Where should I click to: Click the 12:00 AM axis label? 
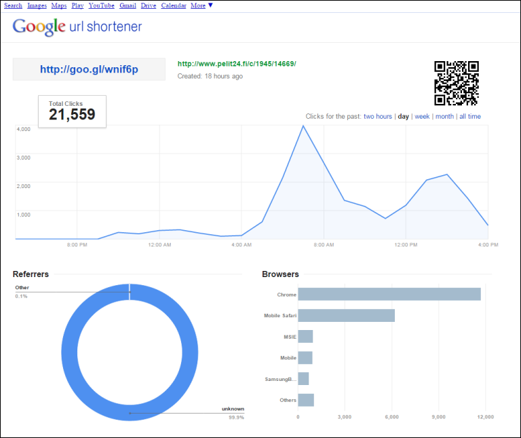tap(159, 244)
